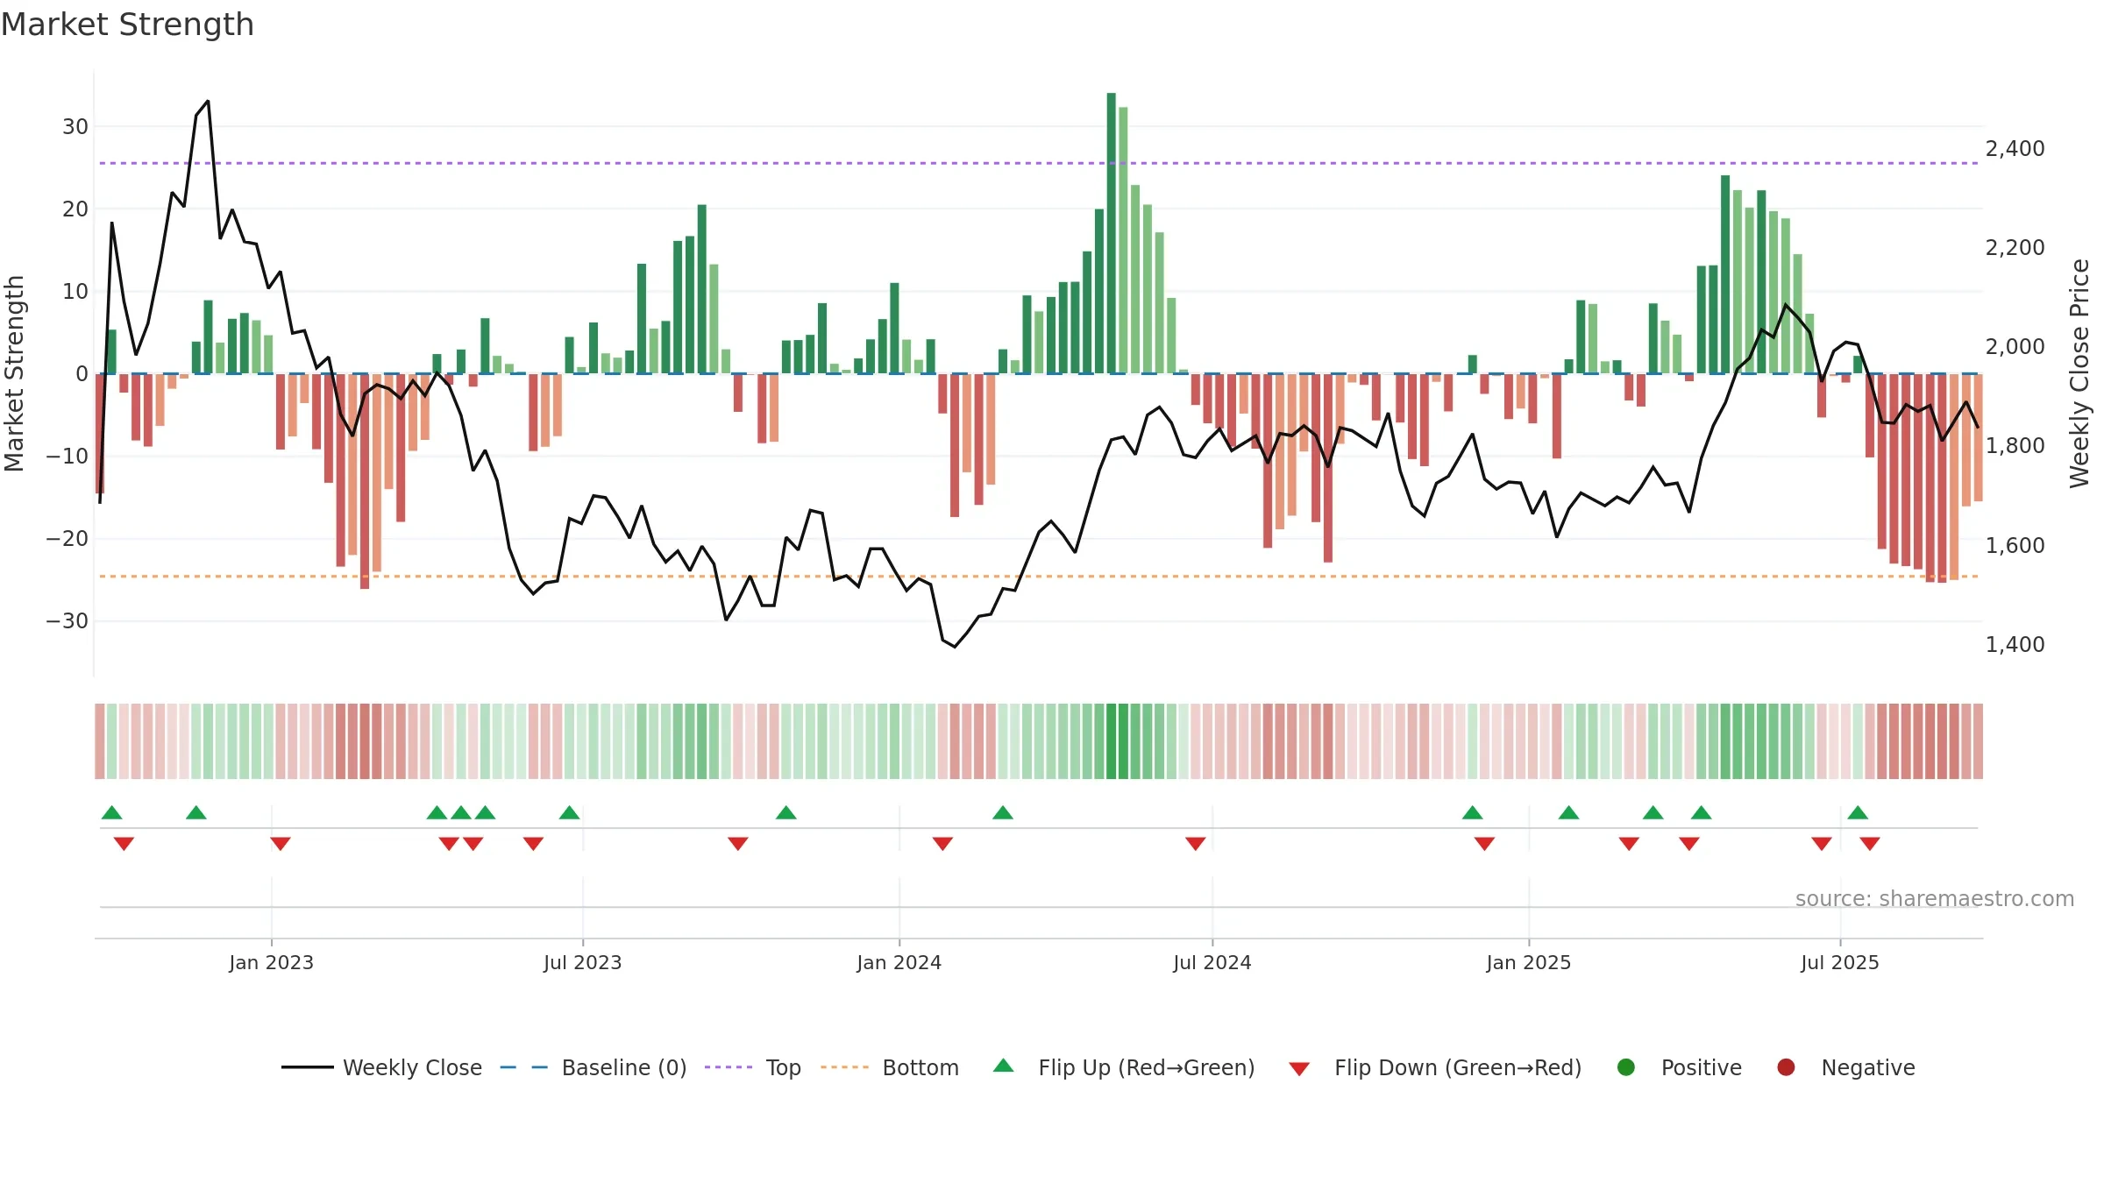Click the vertical Market Strength axis title
Screen dimensions: 2104x1183
[x=14, y=373]
